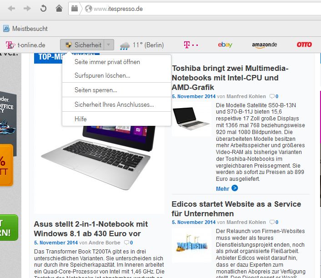Viewport: 321px width, 278px height.
Task: Click the green ad button at left
Action: [9, 228]
